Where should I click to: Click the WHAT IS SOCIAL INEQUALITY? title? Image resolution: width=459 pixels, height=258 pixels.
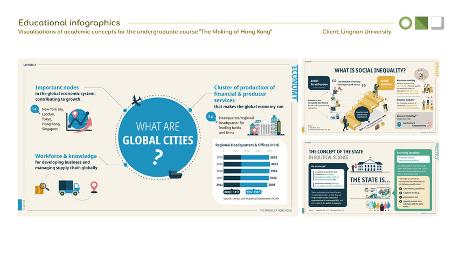tap(370, 71)
